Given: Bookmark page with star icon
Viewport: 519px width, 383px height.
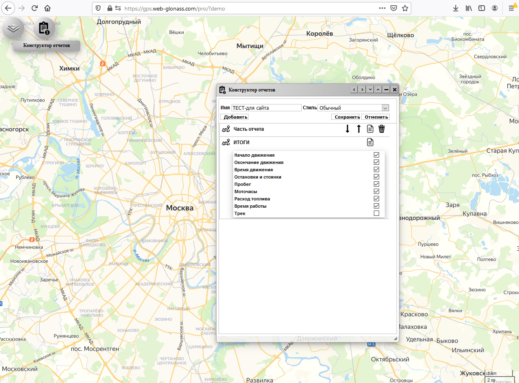Looking at the screenshot, I should click(405, 8).
